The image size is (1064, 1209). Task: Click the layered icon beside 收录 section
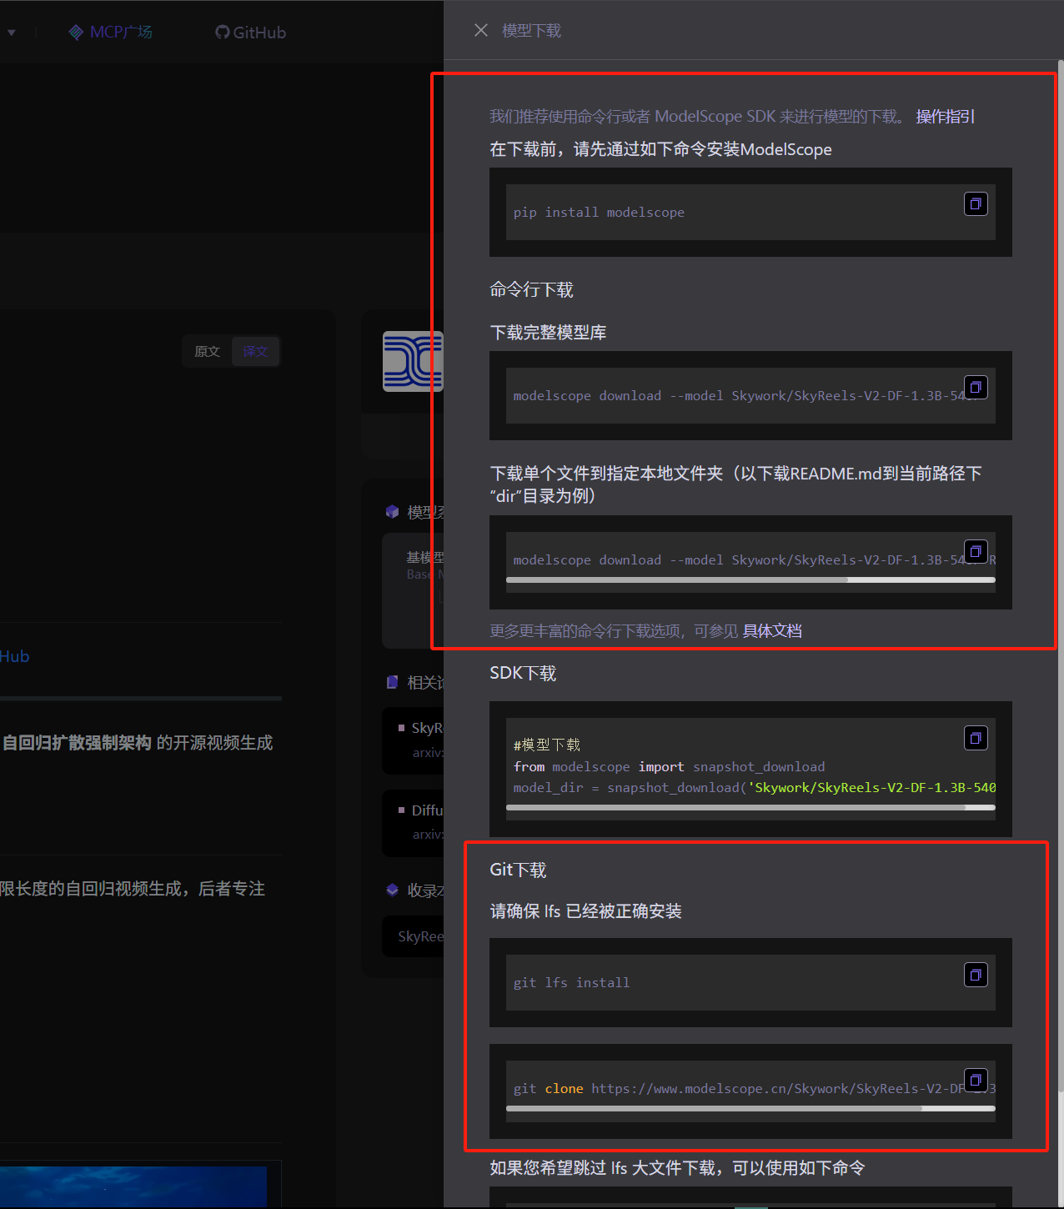pos(392,890)
